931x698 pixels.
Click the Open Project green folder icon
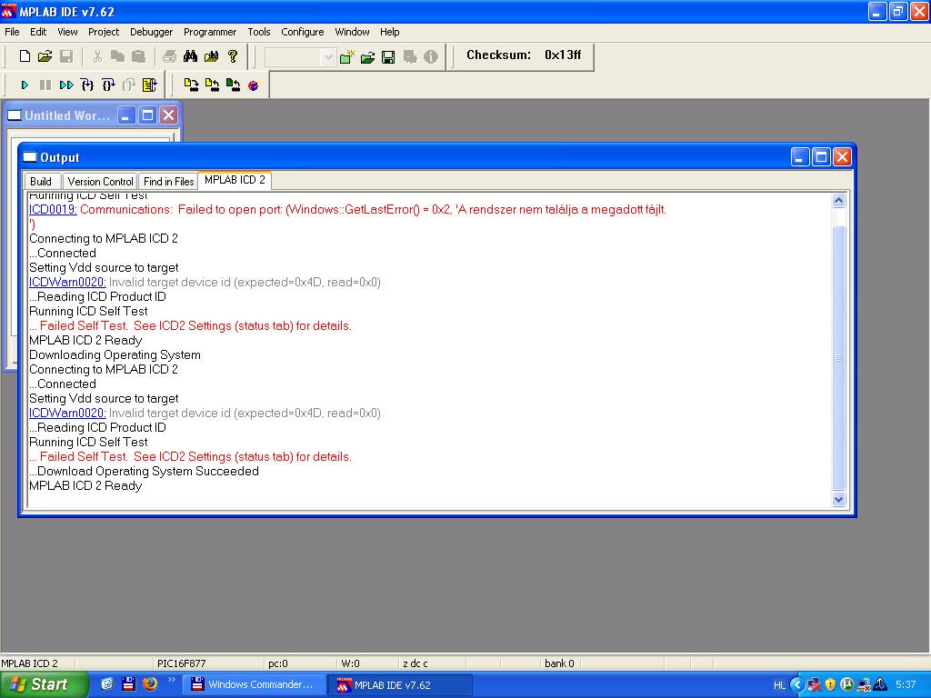coord(367,57)
